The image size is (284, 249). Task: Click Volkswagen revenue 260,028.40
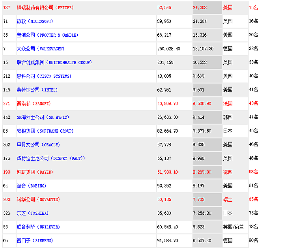pos(169,49)
